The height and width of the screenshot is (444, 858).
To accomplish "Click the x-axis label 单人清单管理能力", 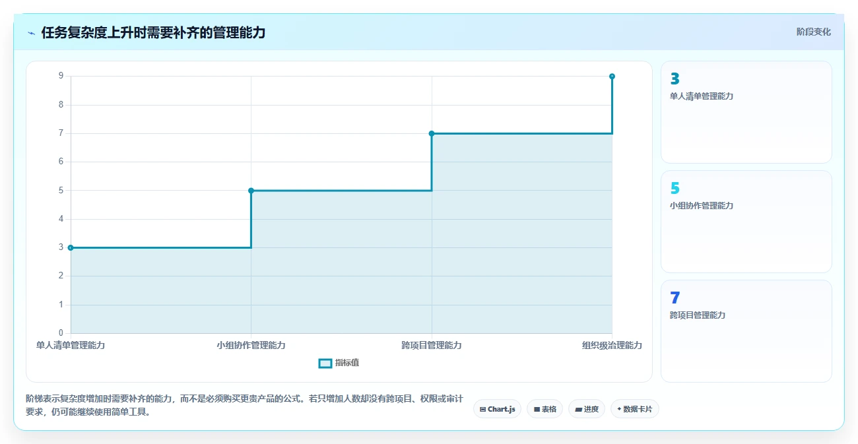I will coord(71,345).
